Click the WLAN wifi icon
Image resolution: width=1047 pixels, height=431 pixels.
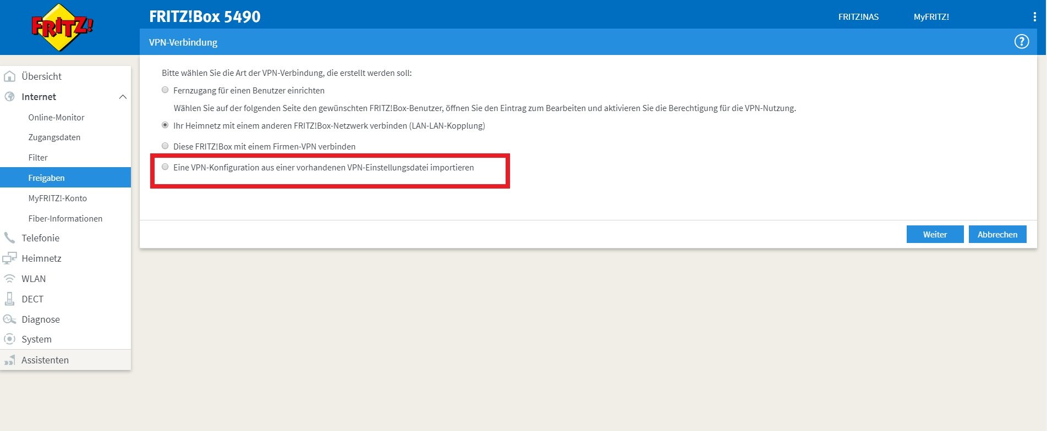(x=9, y=279)
